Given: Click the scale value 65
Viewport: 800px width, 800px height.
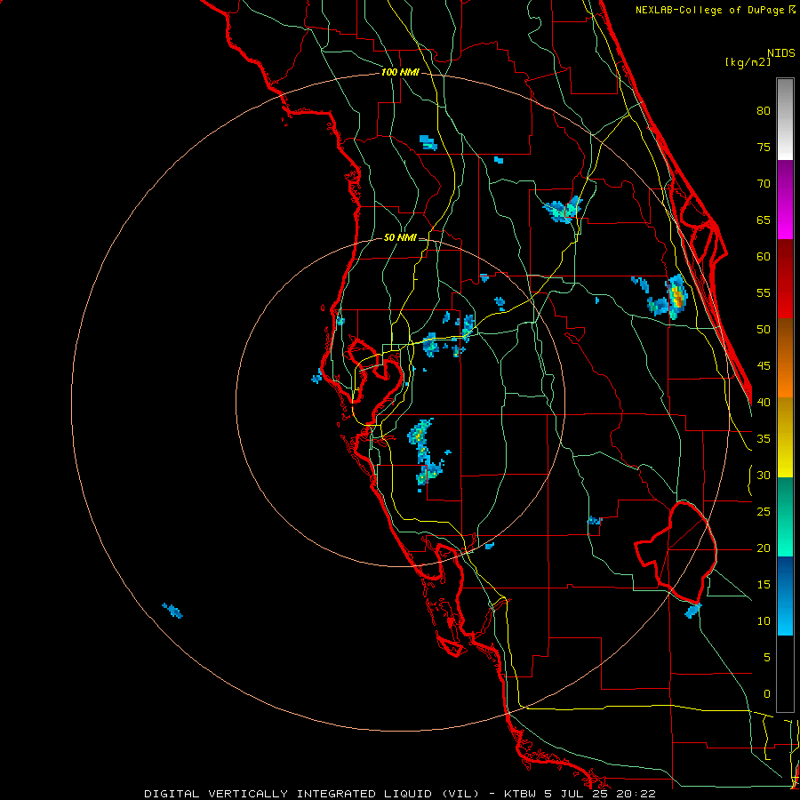Looking at the screenshot, I should coord(764,220).
